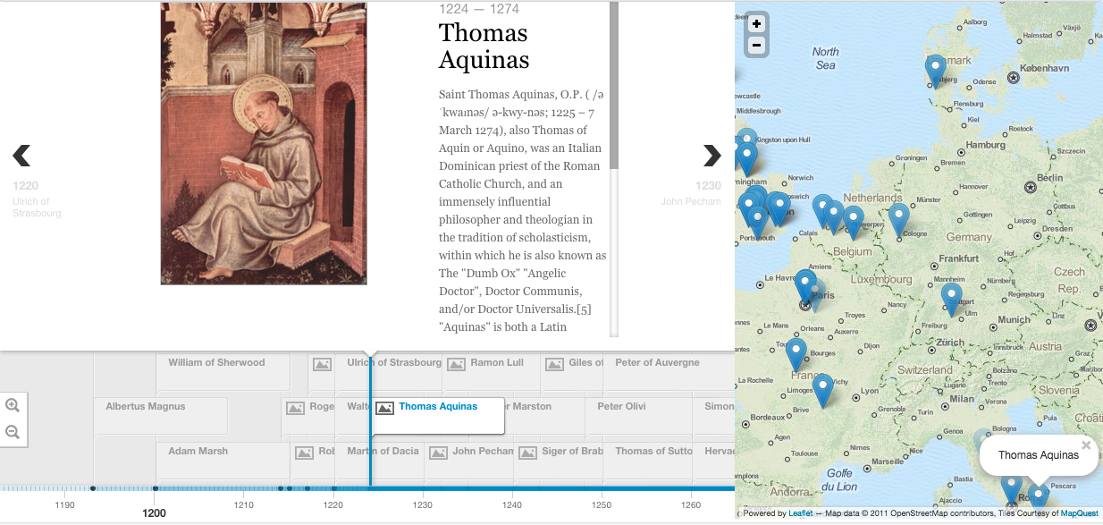Open Martin of Dacia timeline entry
Viewport: 1103px width, 525px height.
[x=383, y=451]
